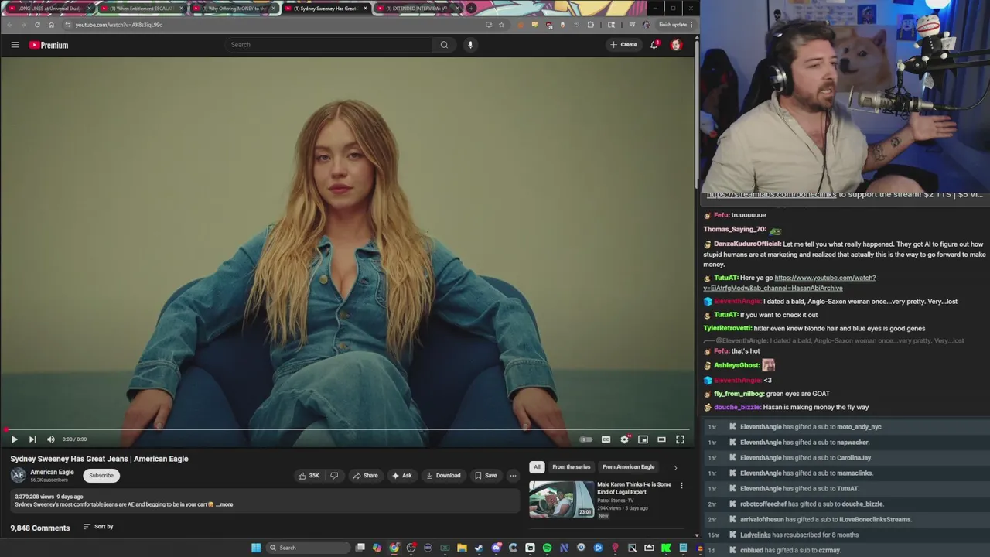Open American Eagle channel name link

(x=52, y=472)
